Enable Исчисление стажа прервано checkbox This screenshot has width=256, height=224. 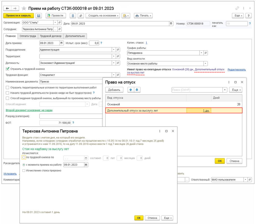[x=24, y=170]
